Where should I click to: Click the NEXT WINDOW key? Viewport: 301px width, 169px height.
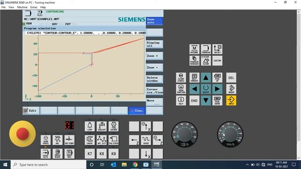click(x=194, y=77)
